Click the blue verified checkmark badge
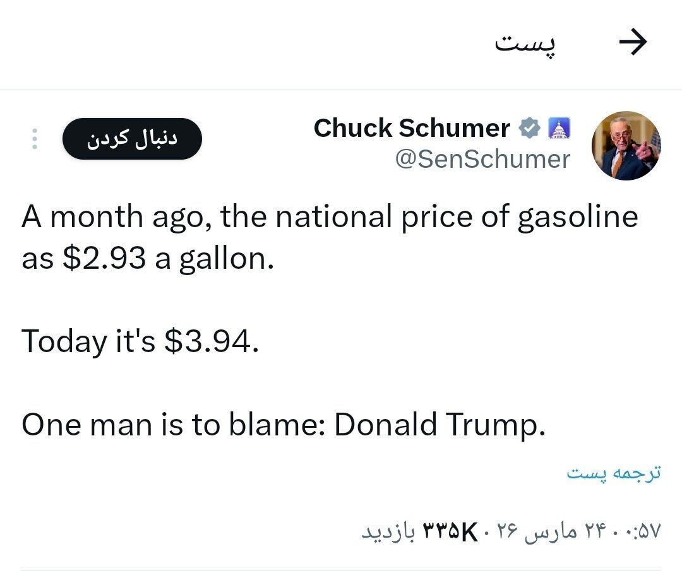 (529, 129)
